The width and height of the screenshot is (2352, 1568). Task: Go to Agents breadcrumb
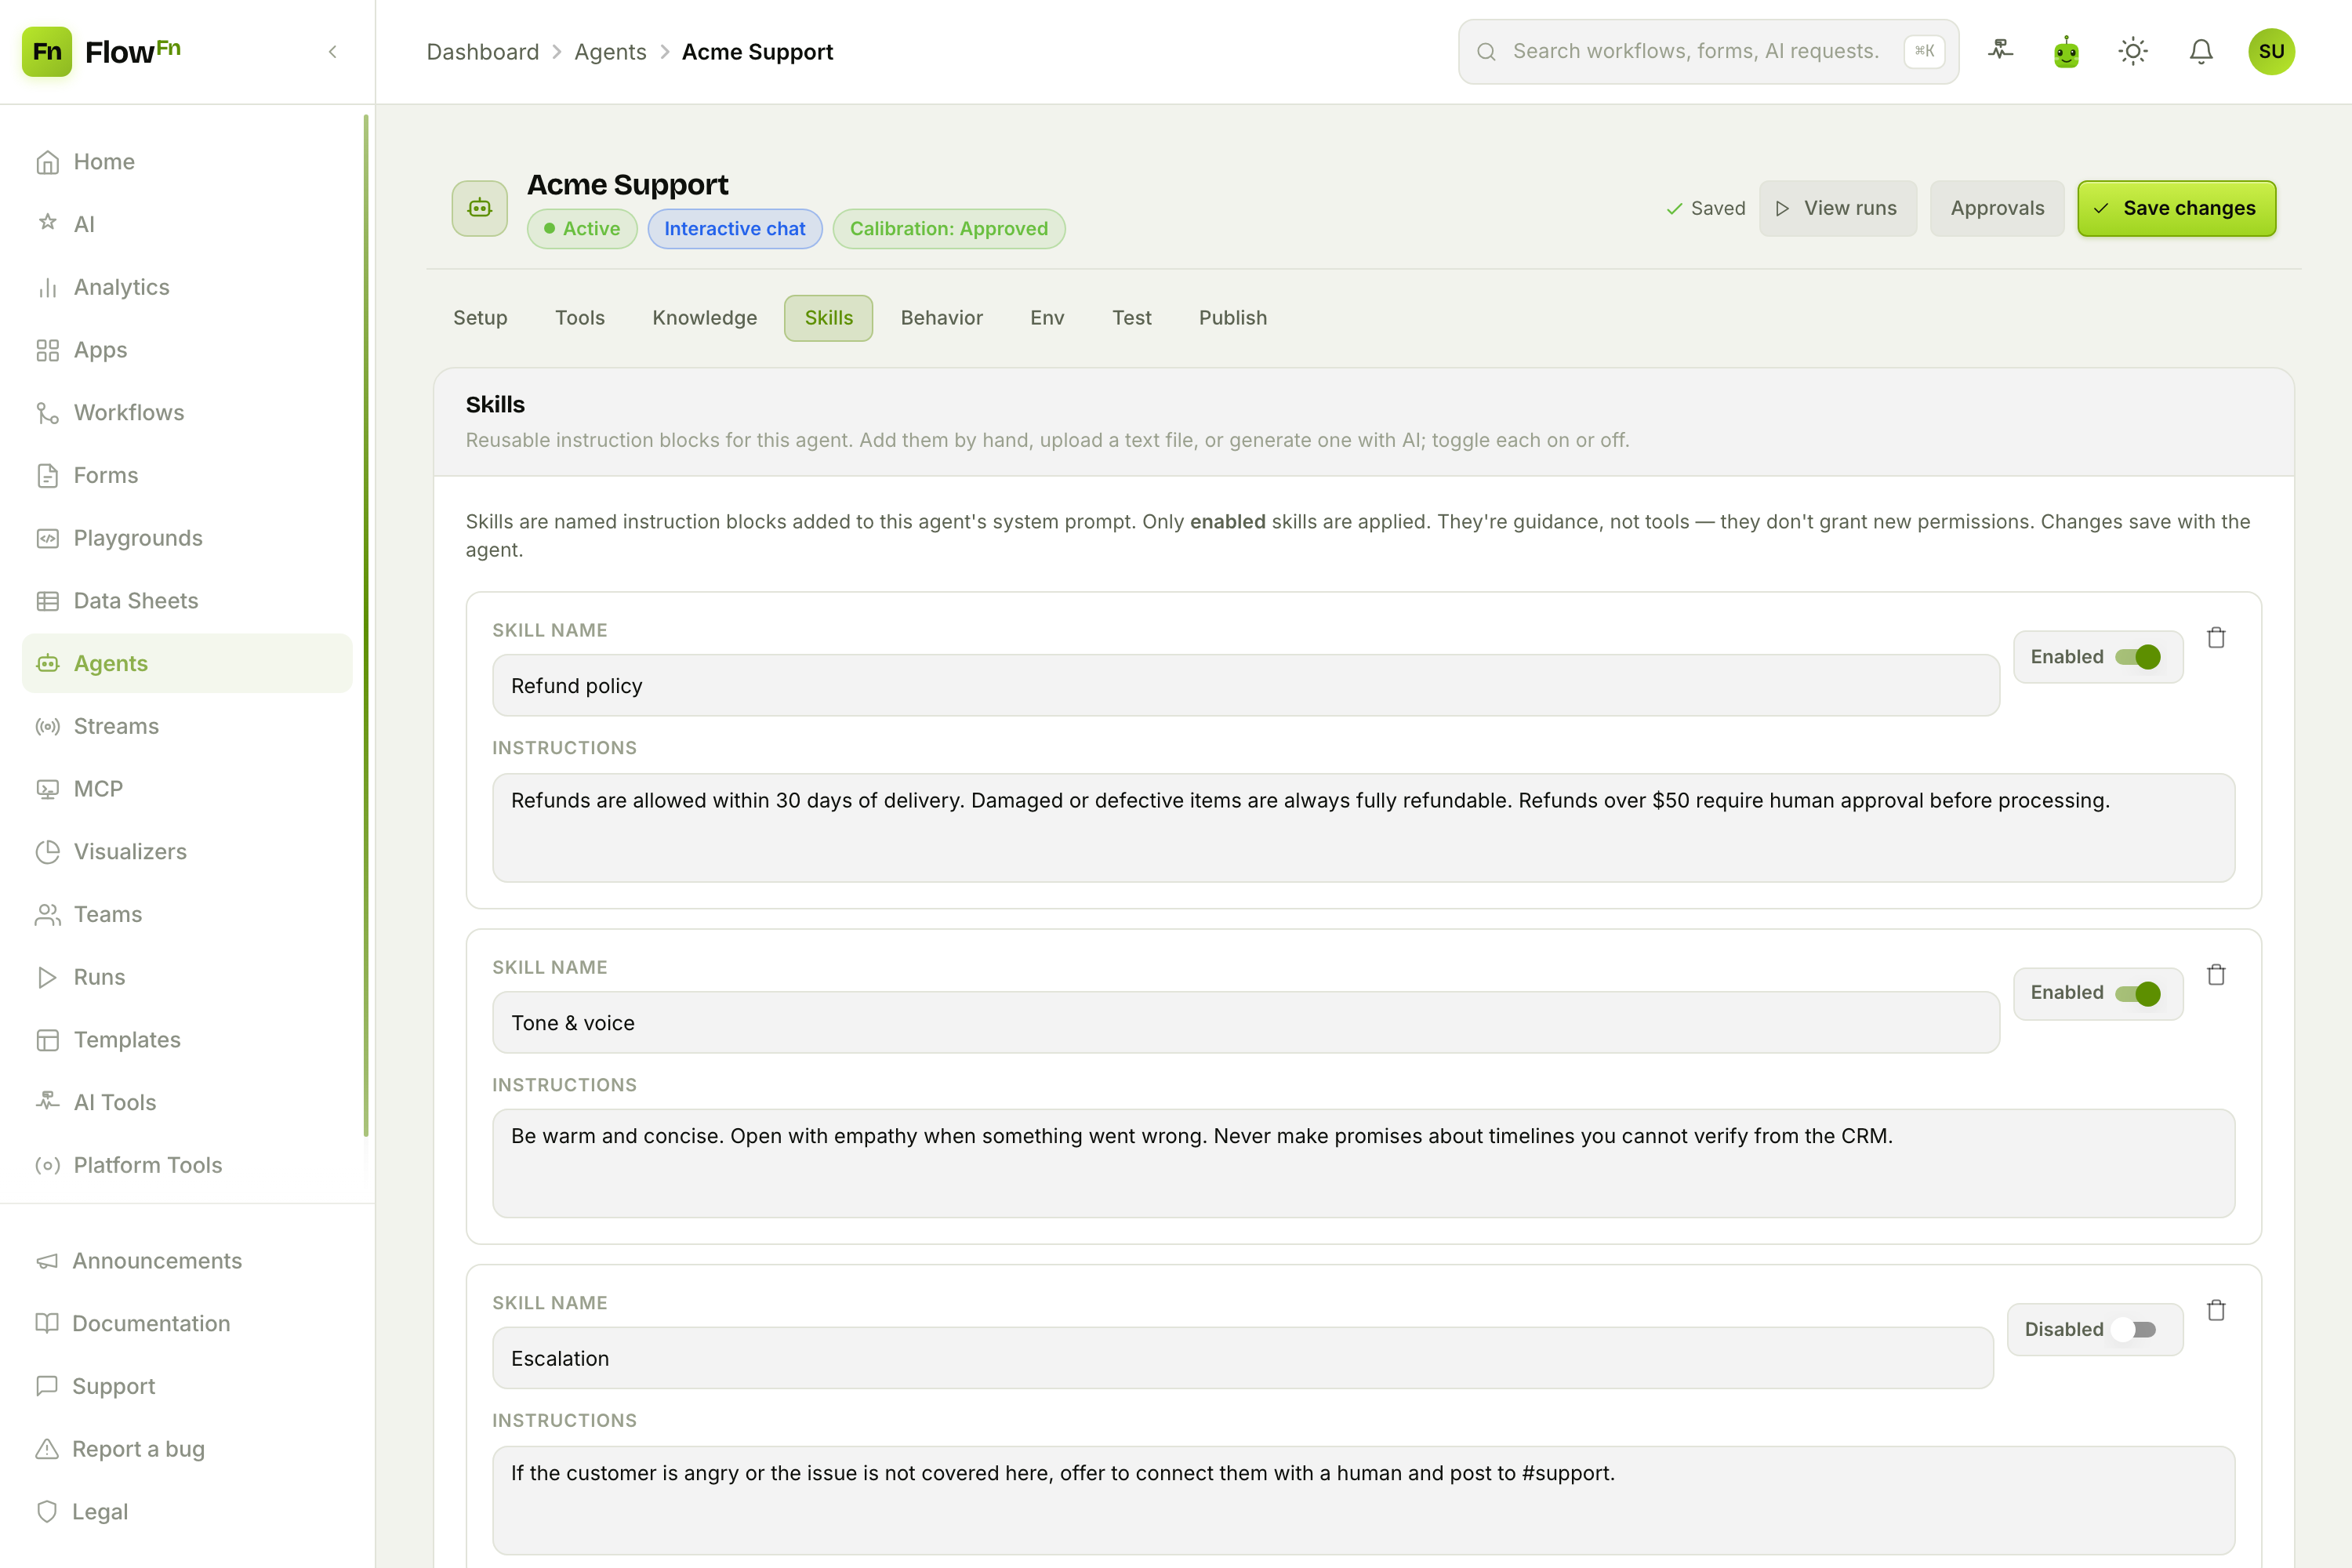tap(610, 52)
